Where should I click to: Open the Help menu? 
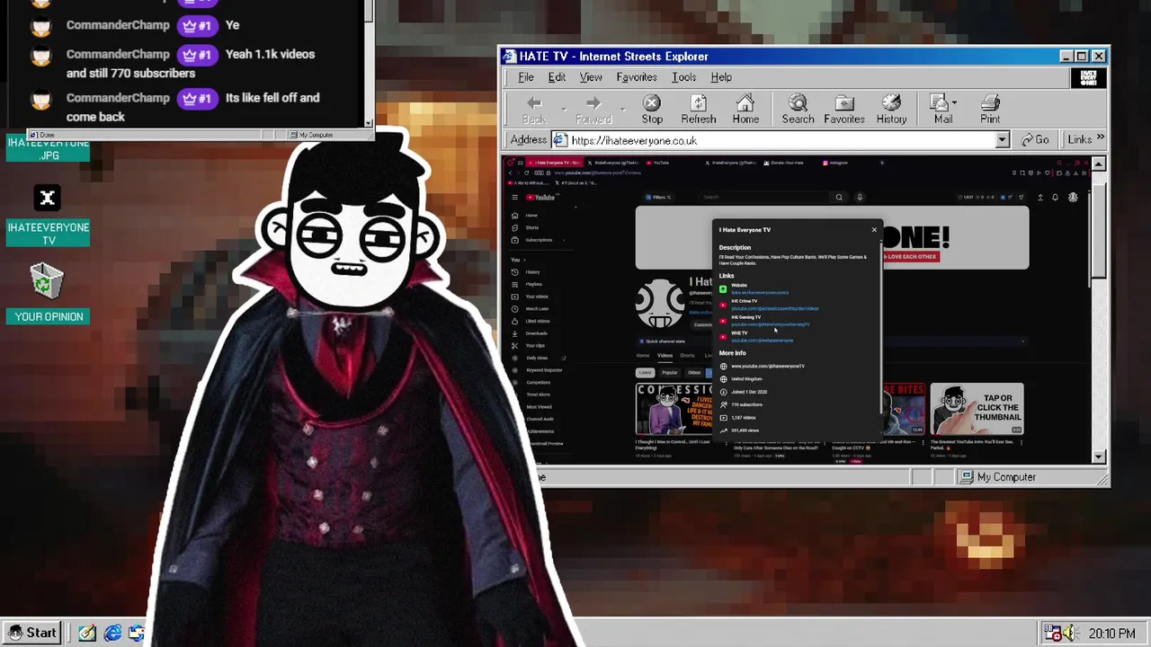click(x=721, y=77)
